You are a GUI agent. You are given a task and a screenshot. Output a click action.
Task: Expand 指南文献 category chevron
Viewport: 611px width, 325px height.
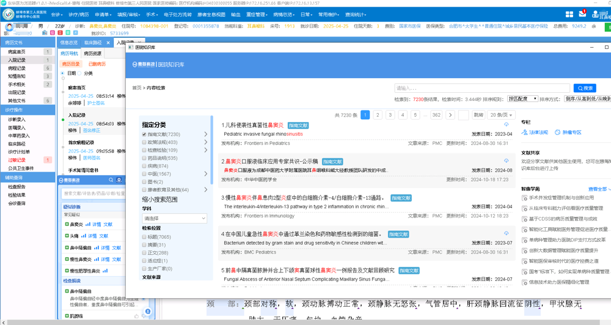pyautogui.click(x=206, y=134)
